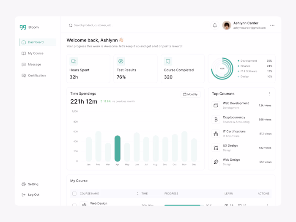Screen dimensions: 296x222
Task: Click the 512 views text
Action: pyautogui.click(x=266, y=162)
